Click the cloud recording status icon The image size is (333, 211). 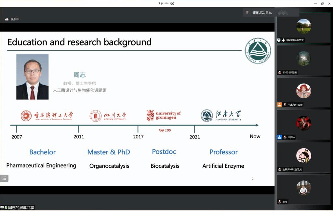[7, 20]
